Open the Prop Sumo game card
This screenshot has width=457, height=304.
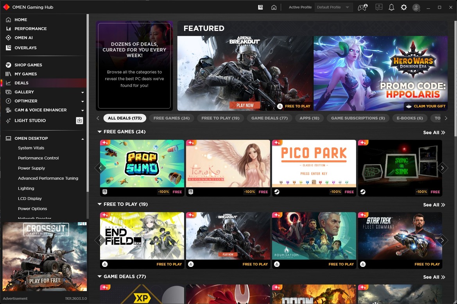(142, 168)
